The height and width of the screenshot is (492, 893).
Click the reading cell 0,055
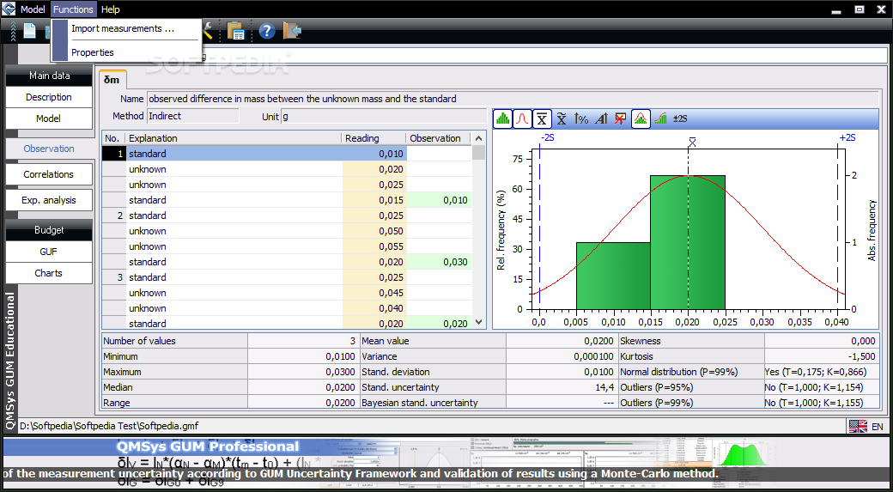[x=374, y=246]
